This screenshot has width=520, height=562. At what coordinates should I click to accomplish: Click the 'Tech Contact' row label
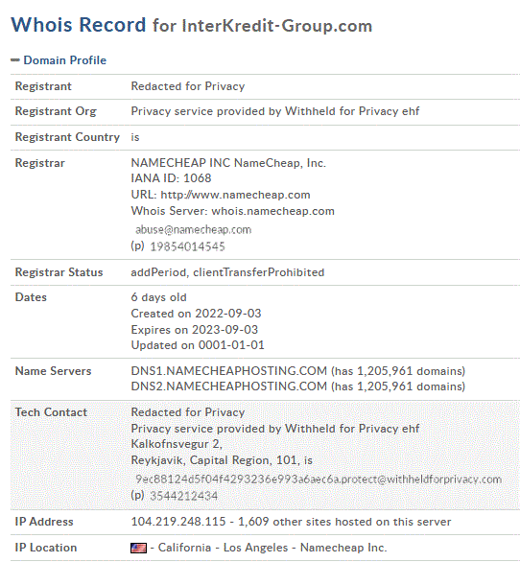tap(51, 412)
